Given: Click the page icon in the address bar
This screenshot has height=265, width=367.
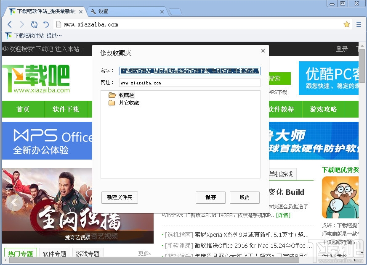Looking at the screenshot, I should [59, 24].
